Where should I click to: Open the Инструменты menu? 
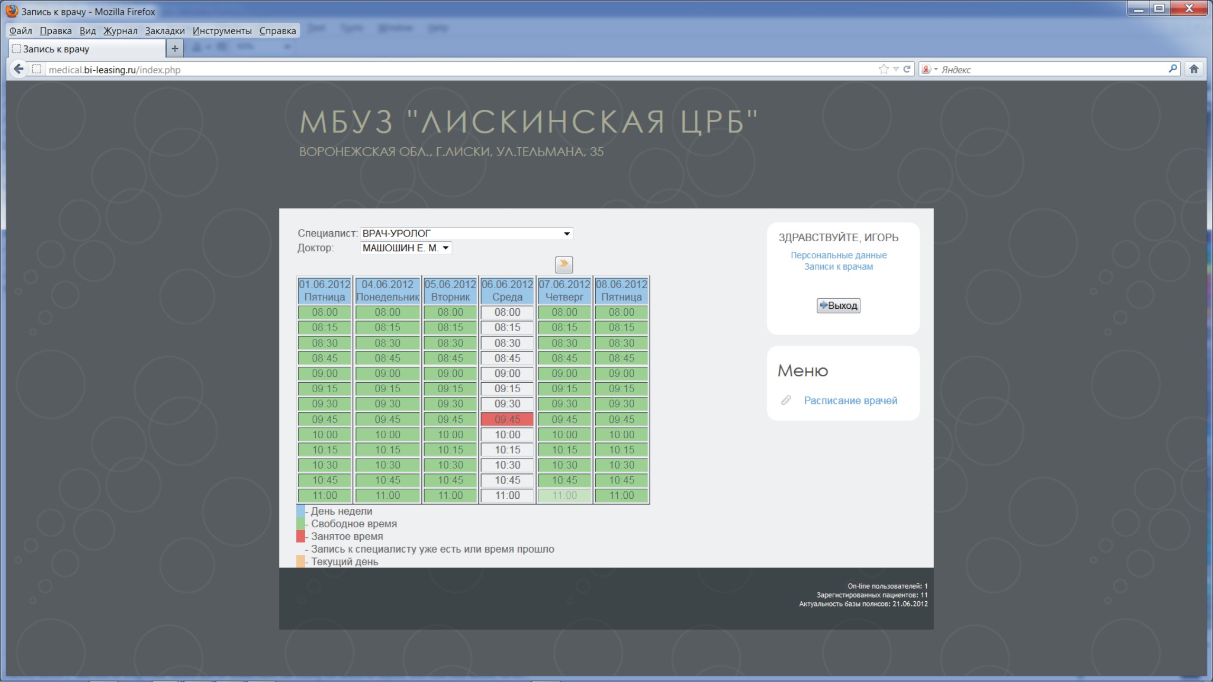pyautogui.click(x=222, y=31)
